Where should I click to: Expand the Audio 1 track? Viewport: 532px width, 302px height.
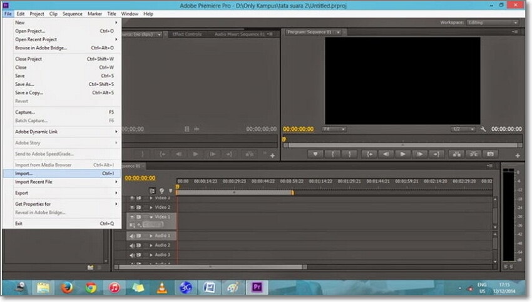pos(151,236)
